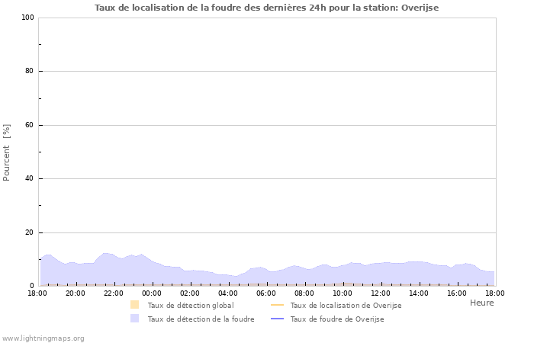
Task: Toggle the Taux de détection global legend label
Action: (191, 305)
